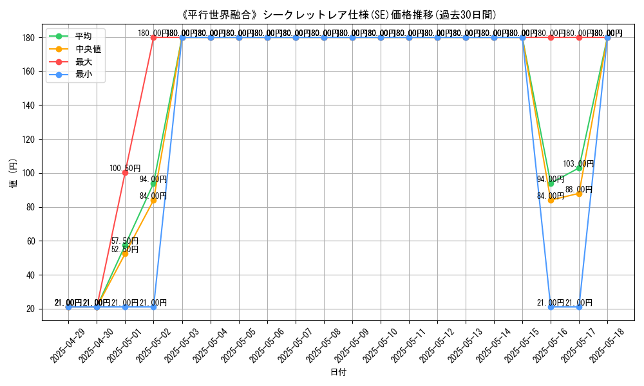Select the 平均 legend entry
644x386 pixels.
(x=75, y=36)
